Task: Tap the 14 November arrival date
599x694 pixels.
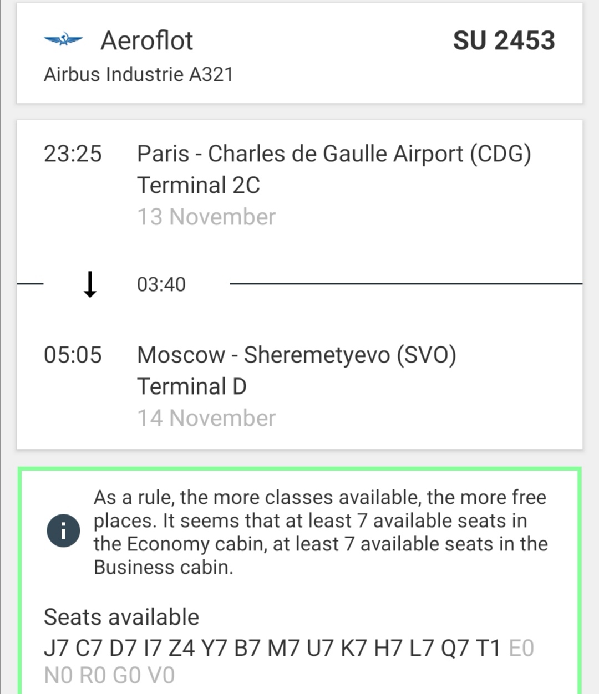Action: (206, 418)
